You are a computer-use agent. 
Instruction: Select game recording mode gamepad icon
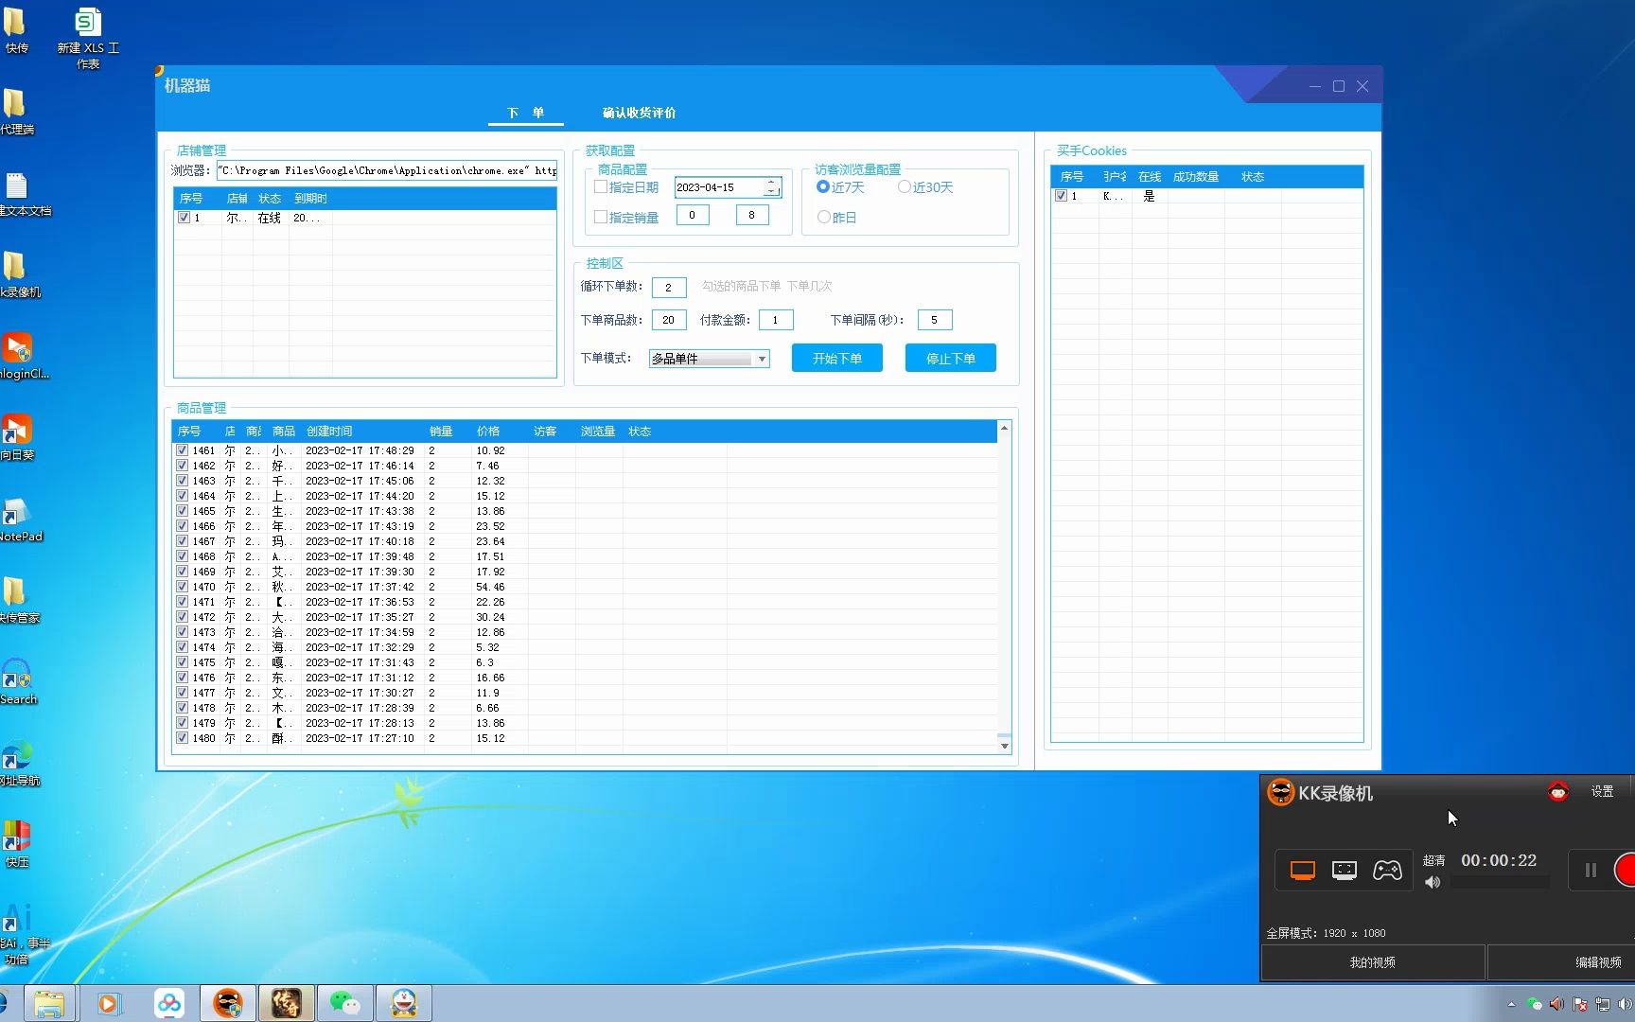pos(1387,870)
